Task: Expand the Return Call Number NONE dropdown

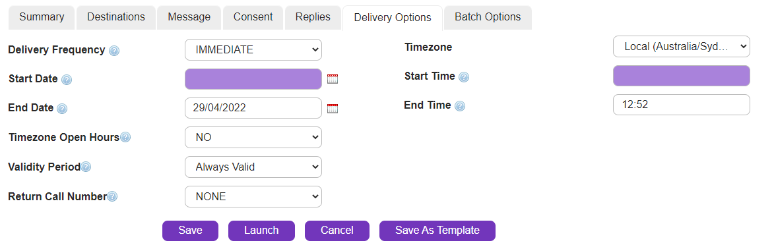Action: [253, 197]
